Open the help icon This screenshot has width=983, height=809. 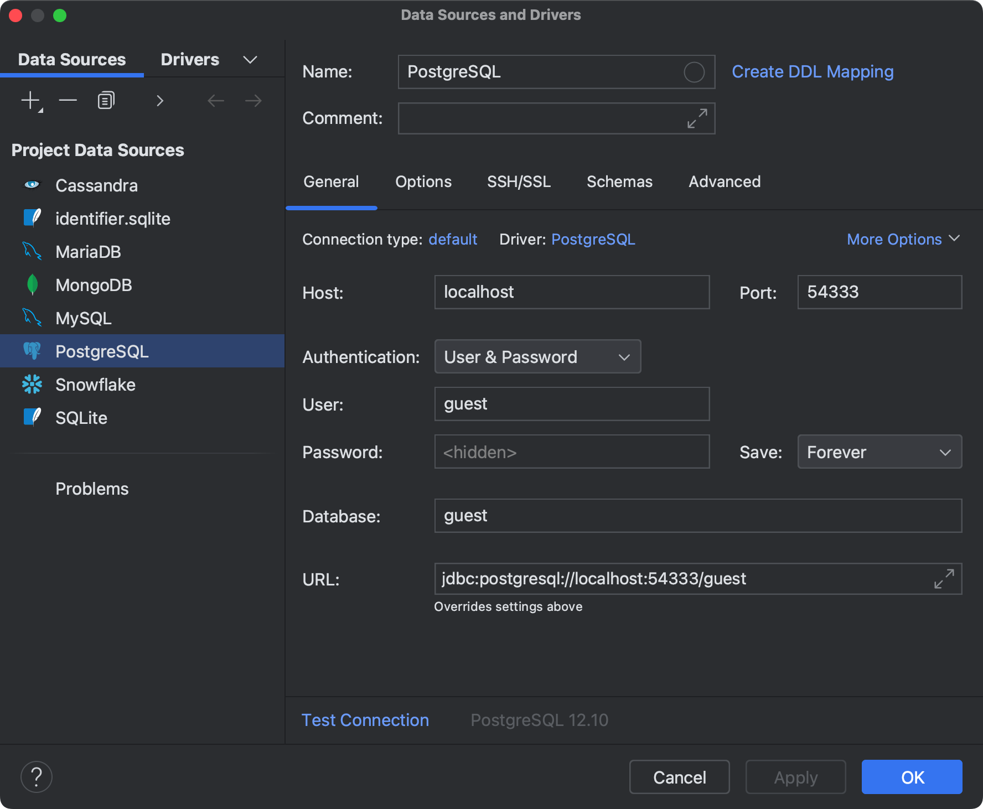(36, 777)
